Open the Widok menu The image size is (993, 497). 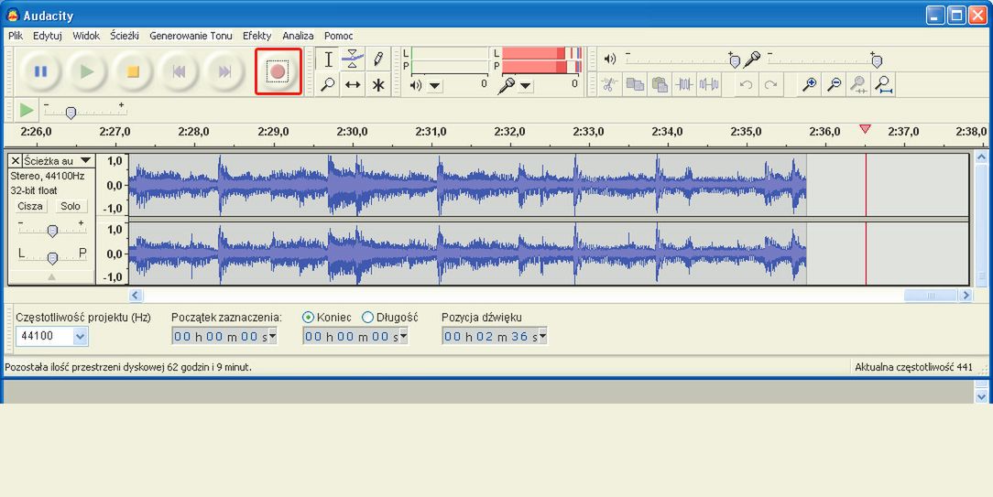[86, 36]
